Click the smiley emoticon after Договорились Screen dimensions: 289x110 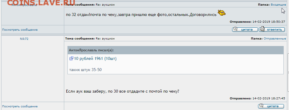(222, 13)
